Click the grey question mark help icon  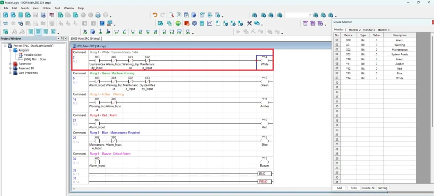coord(106,15)
